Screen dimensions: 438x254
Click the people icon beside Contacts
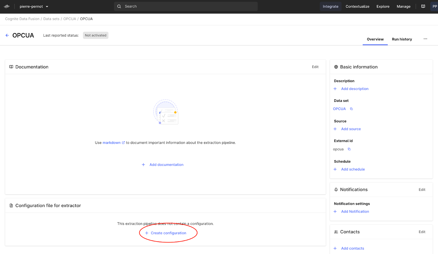[x=336, y=232]
